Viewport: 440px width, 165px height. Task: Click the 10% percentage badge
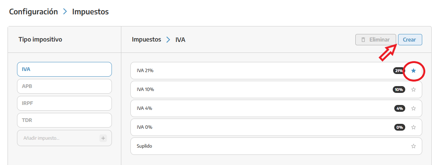pos(399,89)
